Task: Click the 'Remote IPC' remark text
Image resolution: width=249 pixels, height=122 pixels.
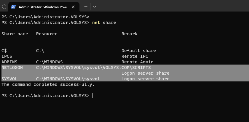Action: pyautogui.click(x=135, y=56)
